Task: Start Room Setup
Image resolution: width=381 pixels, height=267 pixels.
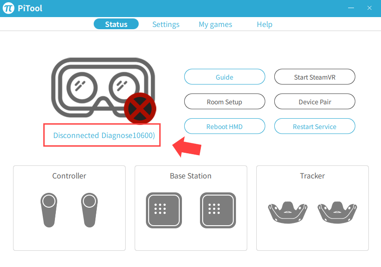Action: pos(225,102)
